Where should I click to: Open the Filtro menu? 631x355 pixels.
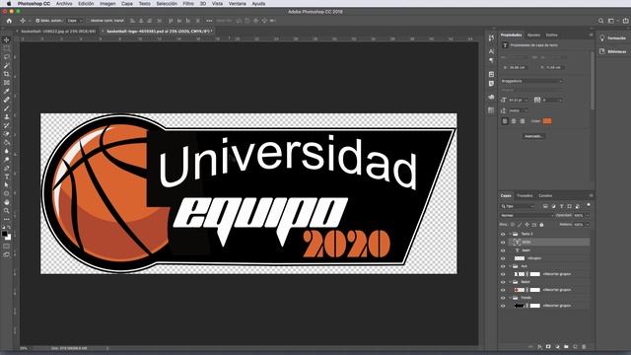(188, 4)
